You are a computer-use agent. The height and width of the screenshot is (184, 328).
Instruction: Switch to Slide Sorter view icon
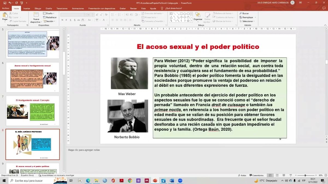[x=277, y=175]
